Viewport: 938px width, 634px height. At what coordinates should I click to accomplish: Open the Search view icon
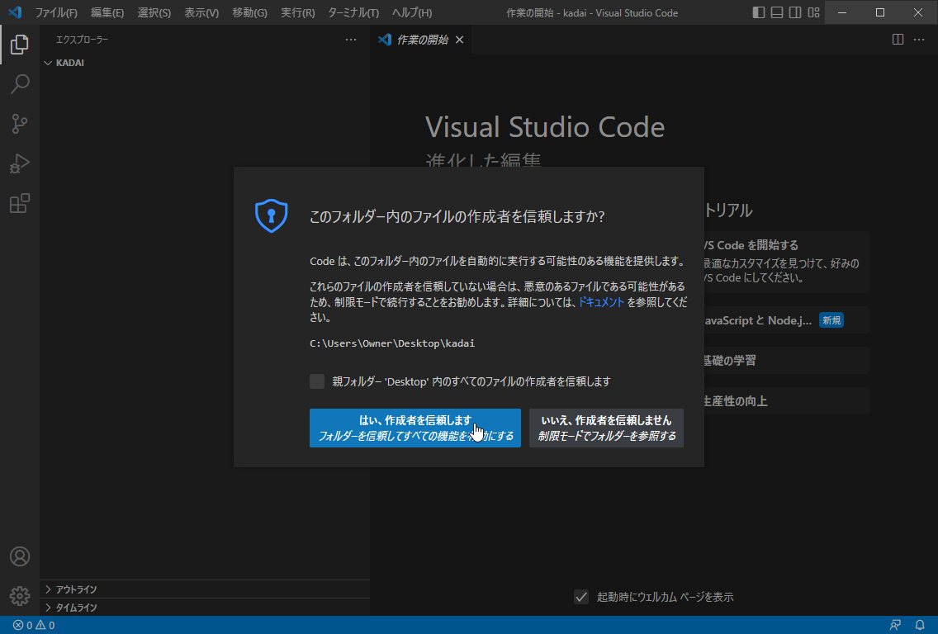point(20,84)
